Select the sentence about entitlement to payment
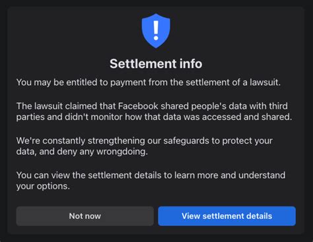Image resolution: width=313 pixels, height=242 pixels. [149, 82]
